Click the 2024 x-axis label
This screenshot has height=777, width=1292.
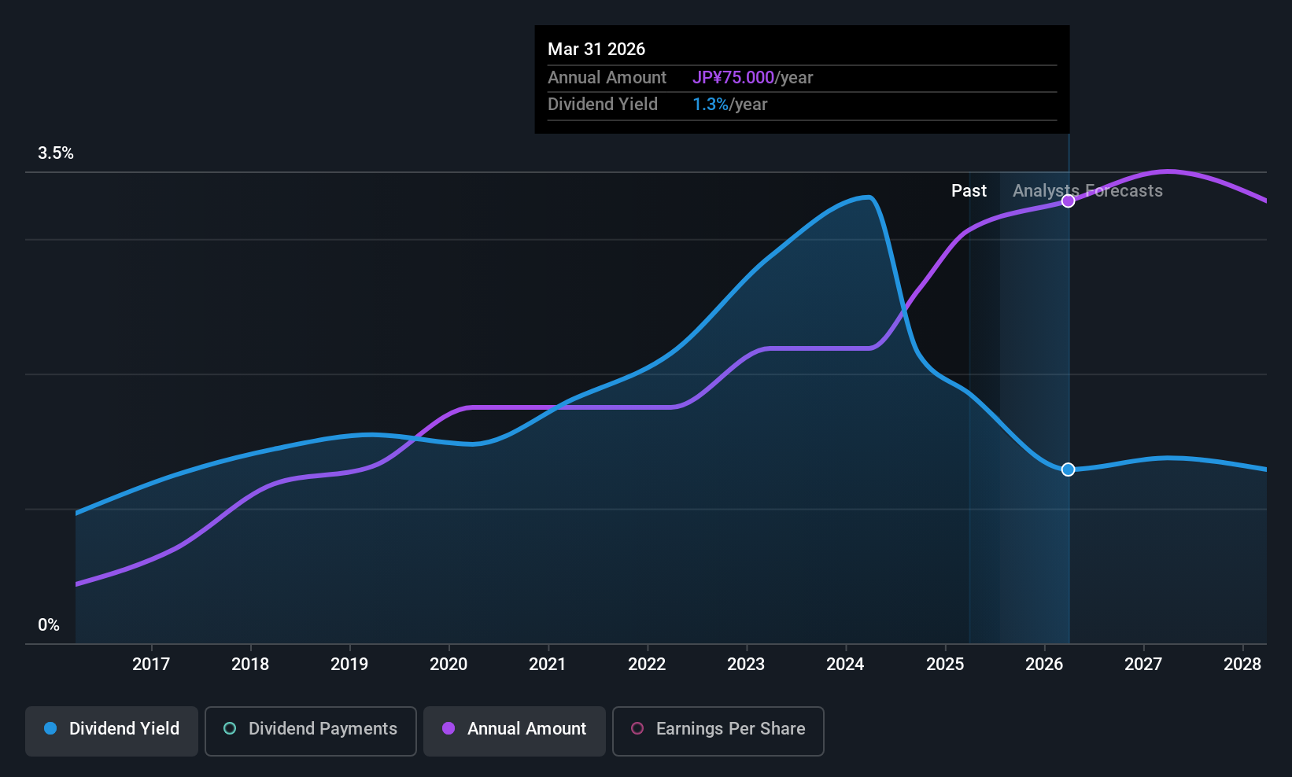845,665
